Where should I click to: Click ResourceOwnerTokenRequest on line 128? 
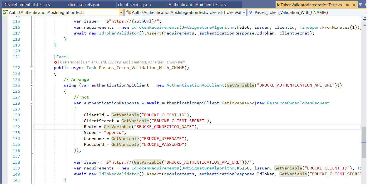point(298,103)
